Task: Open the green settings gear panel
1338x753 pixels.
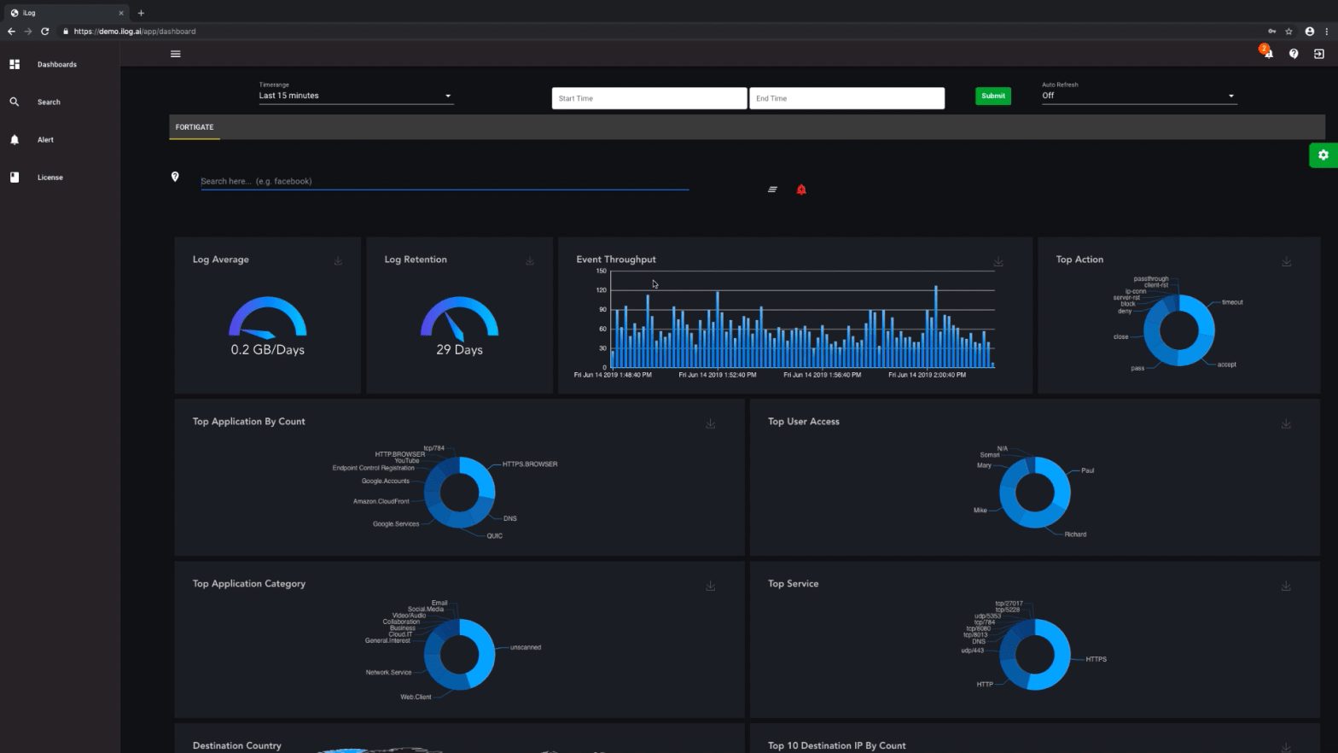Action: coord(1323,155)
